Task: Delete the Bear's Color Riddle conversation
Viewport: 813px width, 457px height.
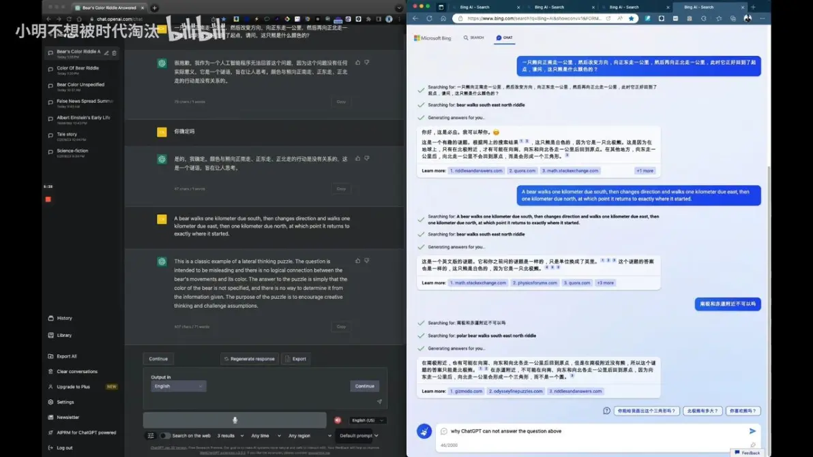Action: 114,53
